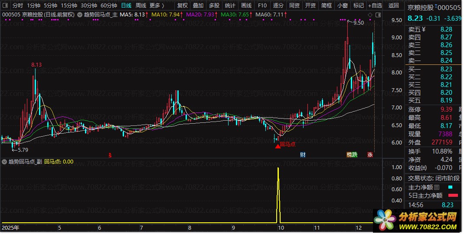
Task: Expand the 更多 period options
Action: [x=157, y=6]
